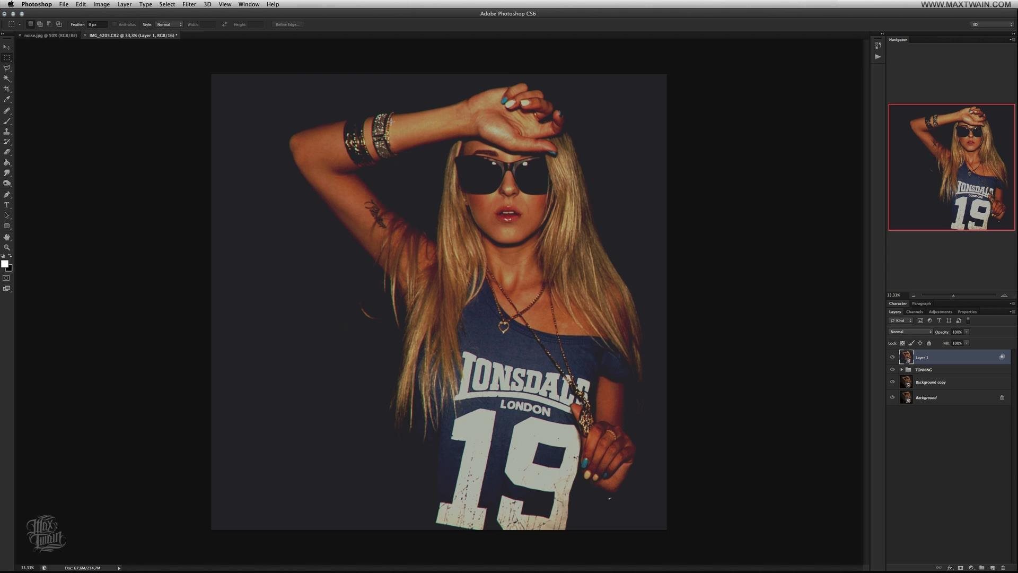This screenshot has height=573, width=1018.
Task: Toggle lock position
Action: click(x=920, y=343)
